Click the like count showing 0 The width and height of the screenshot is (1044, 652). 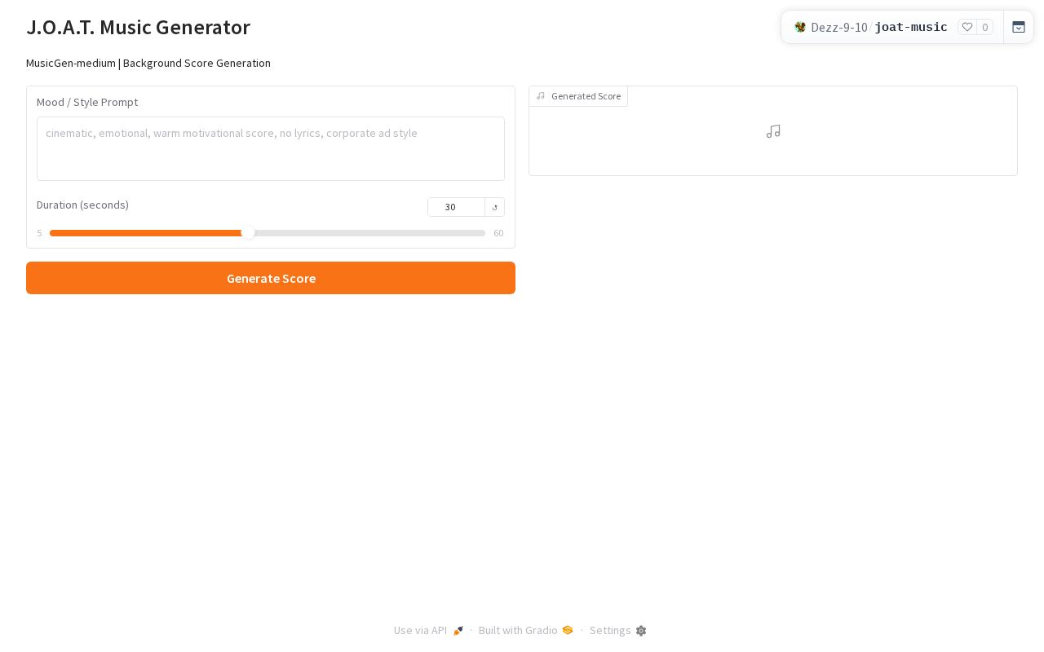click(985, 27)
